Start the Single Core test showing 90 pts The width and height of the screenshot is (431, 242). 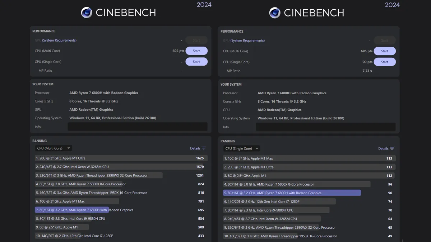click(x=384, y=62)
